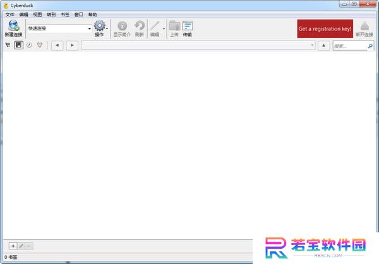Show the Bonjour services icon

click(x=40, y=45)
